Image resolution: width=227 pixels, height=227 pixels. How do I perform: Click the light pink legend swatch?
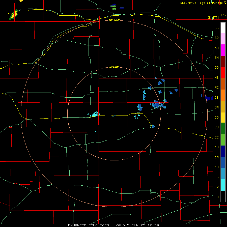point(223,39)
